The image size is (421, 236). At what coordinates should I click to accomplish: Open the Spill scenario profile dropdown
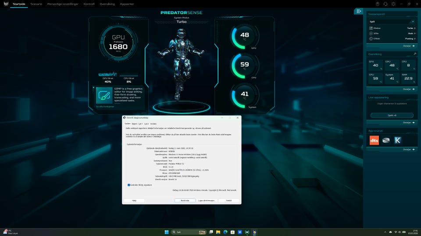(x=392, y=22)
